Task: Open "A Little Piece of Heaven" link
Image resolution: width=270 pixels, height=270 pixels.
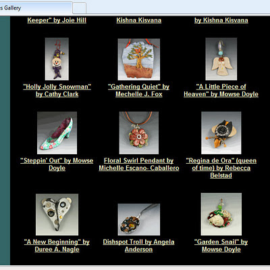Action: point(221,90)
